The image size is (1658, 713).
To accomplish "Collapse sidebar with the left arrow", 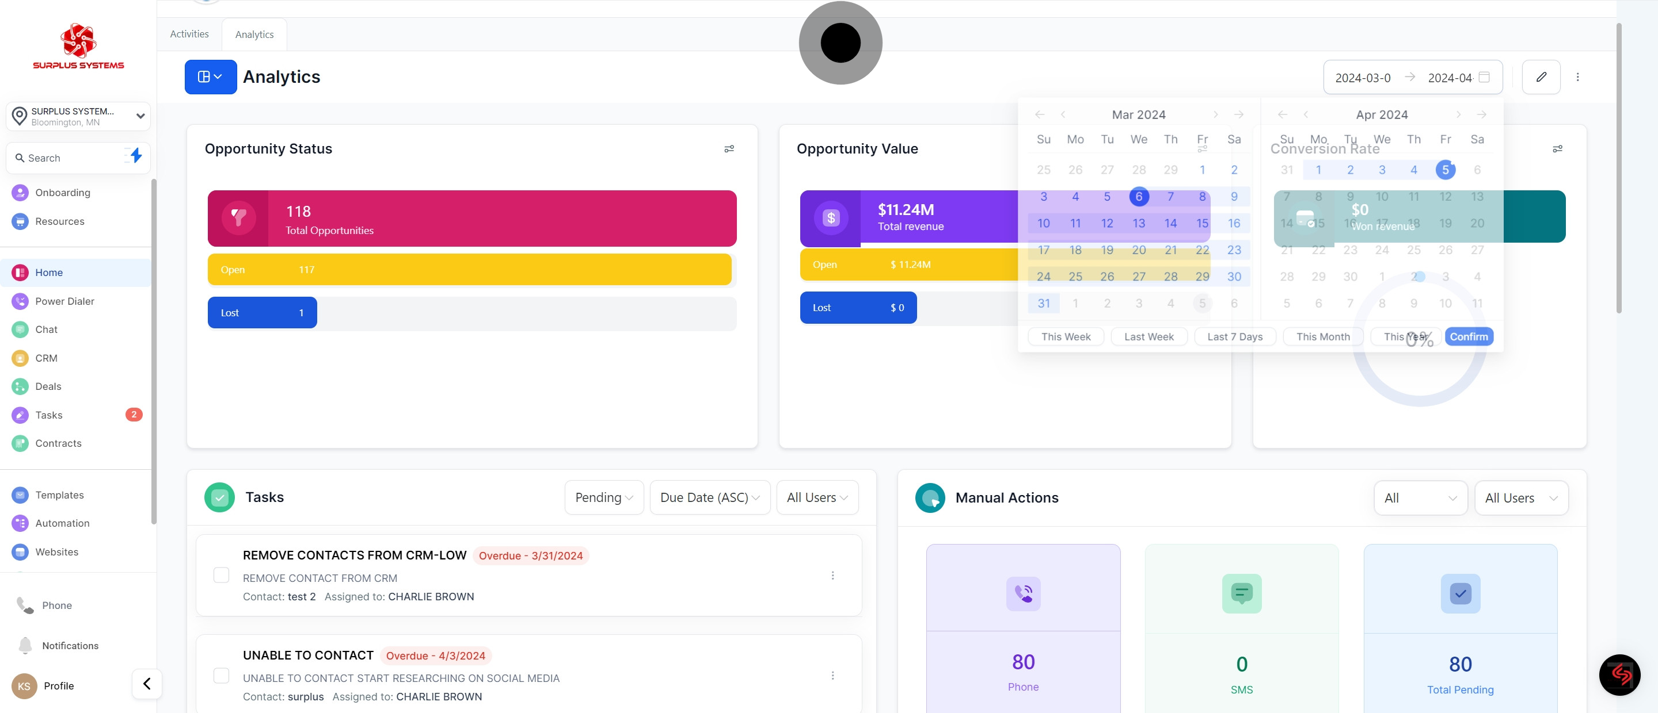I will pos(147,684).
